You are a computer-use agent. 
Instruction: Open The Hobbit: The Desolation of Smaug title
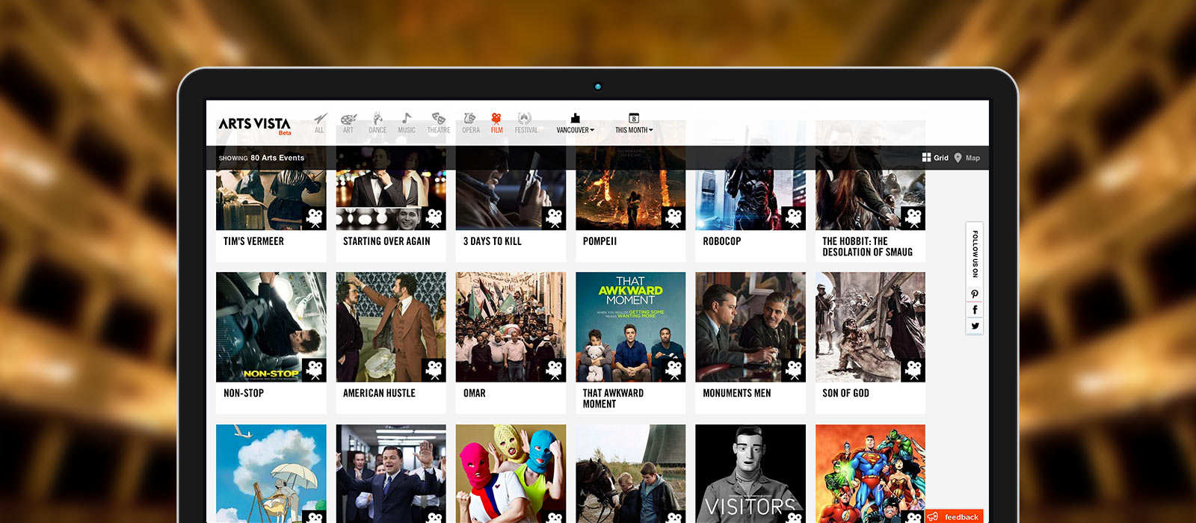(x=867, y=247)
